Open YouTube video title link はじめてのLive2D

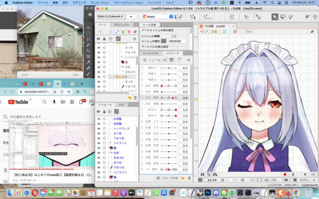coord(53,175)
